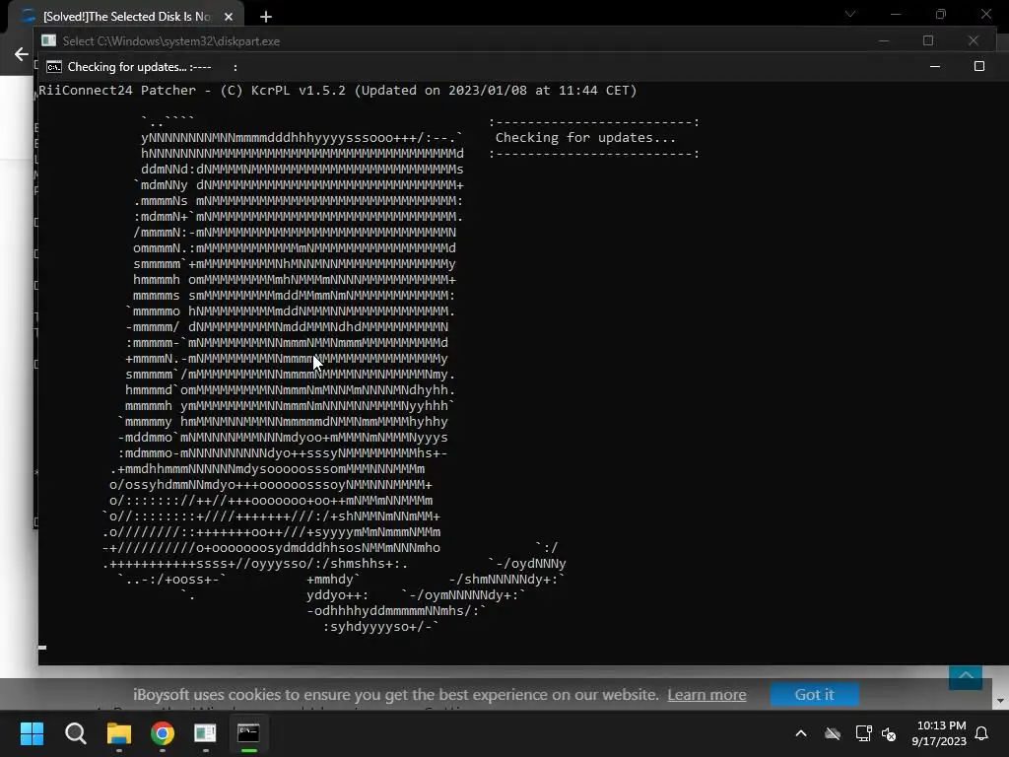1009x757 pixels.
Task: Select the Solved Selected Disk tab
Action: 127,17
